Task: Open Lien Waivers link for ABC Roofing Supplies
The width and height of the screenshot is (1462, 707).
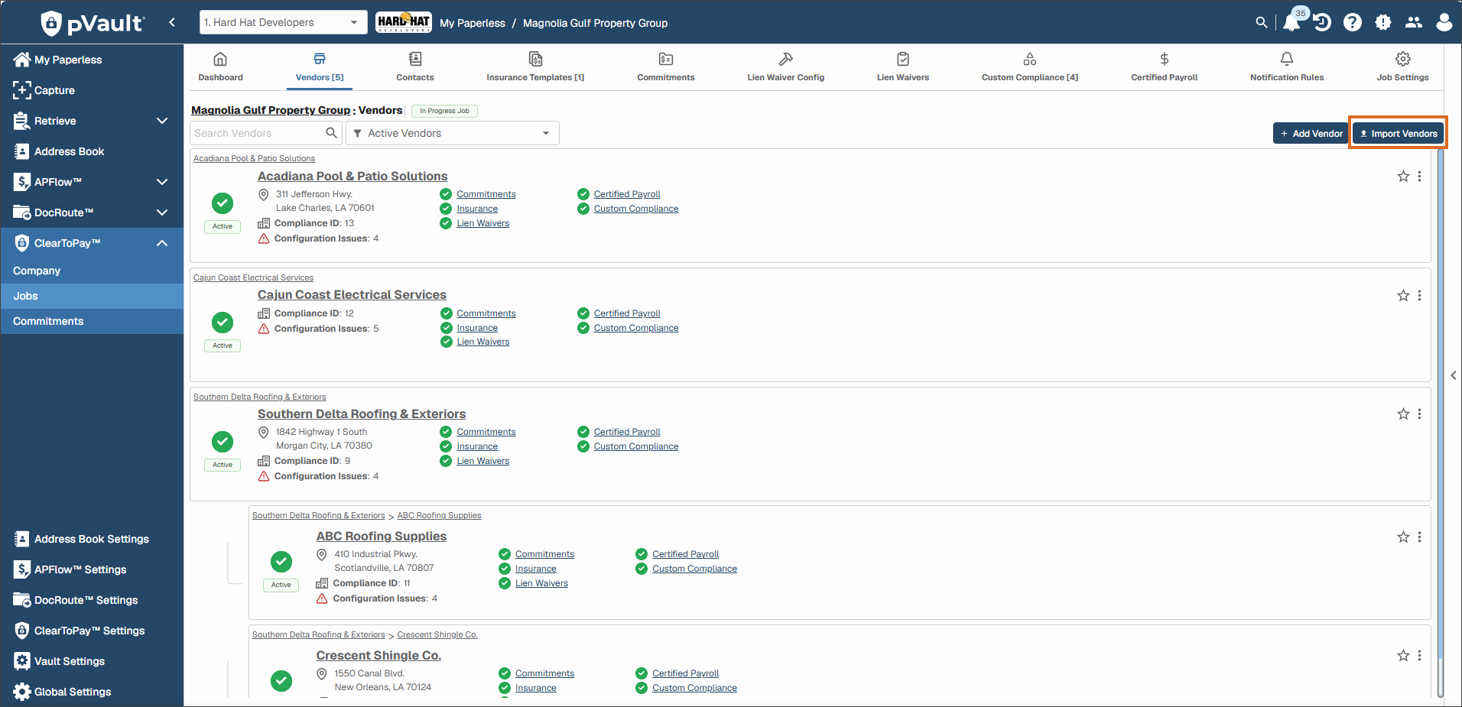Action: (x=541, y=583)
